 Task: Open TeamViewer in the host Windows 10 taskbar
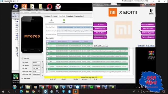click(45, 92)
